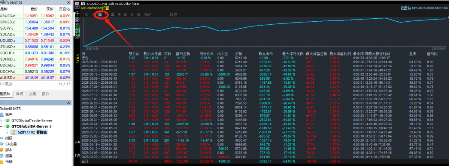This screenshot has height=166, width=449.
Task: Select the USDJPY.c quote row
Action: pyautogui.click(x=36, y=28)
